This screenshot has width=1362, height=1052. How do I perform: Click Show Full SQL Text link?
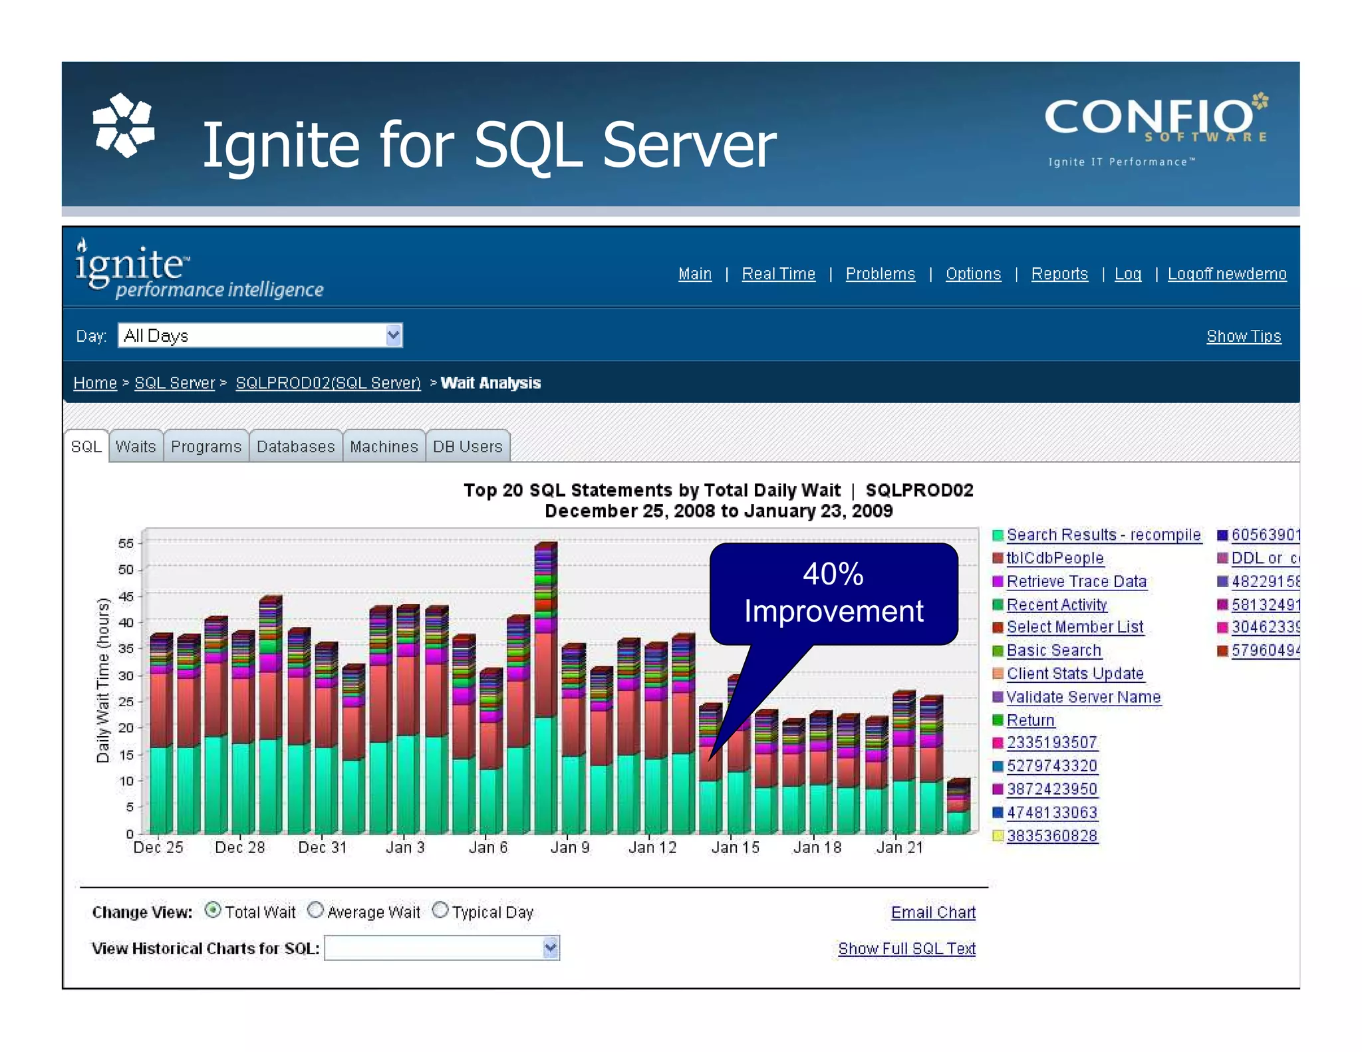tap(906, 948)
